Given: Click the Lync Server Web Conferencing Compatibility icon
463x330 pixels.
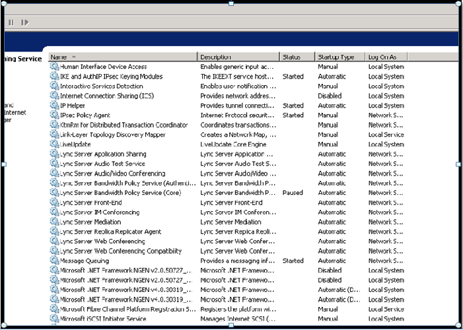Looking at the screenshot, I should pos(54,251).
